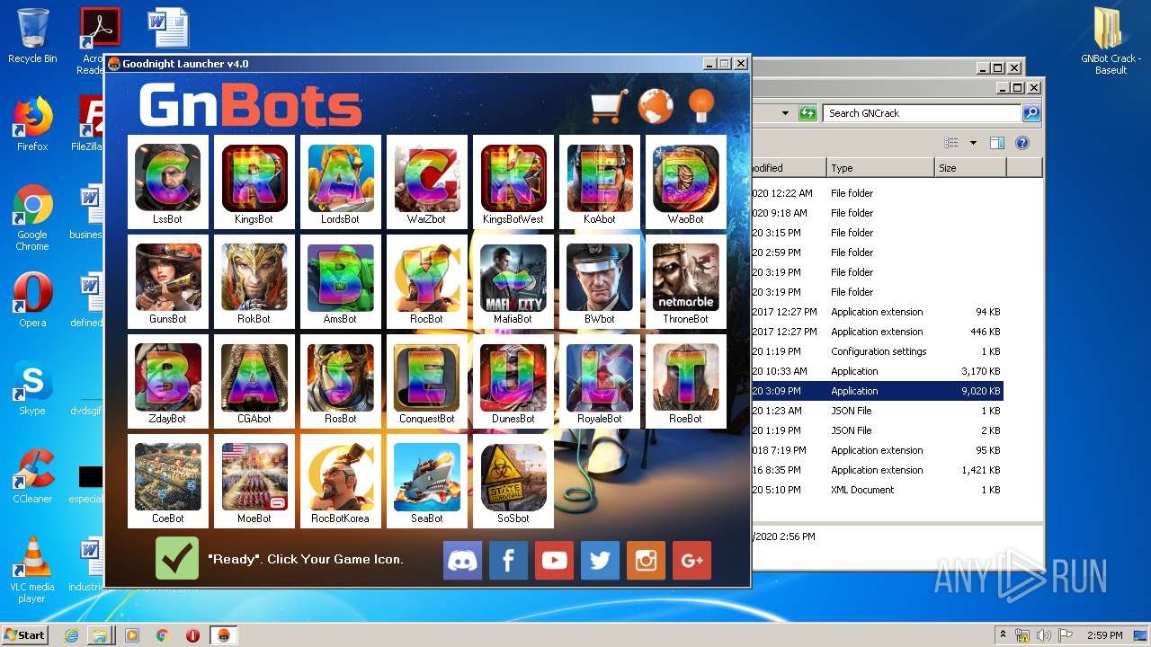Screen dimensions: 1151x647
Task: Open the CCleaner desktop shortcut
Action: (x=32, y=476)
